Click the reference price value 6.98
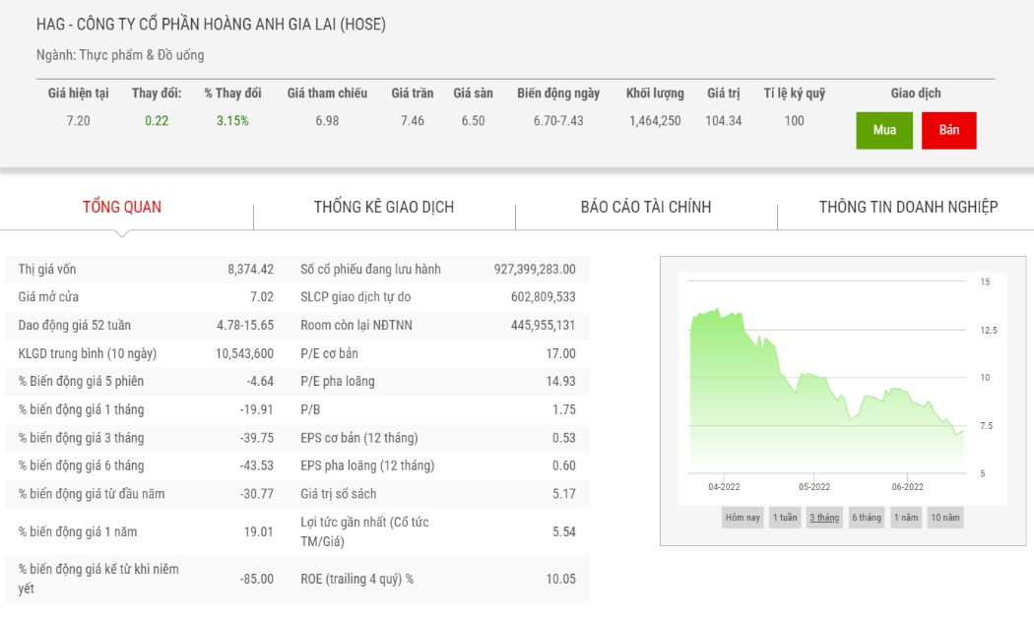1034x620 pixels. pos(327,121)
